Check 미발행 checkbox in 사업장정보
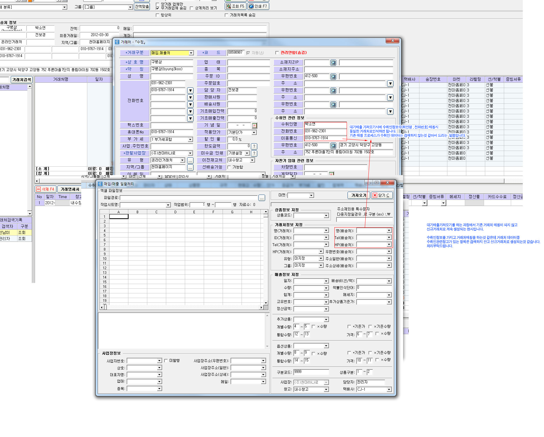544x437 pixels. coord(166,361)
